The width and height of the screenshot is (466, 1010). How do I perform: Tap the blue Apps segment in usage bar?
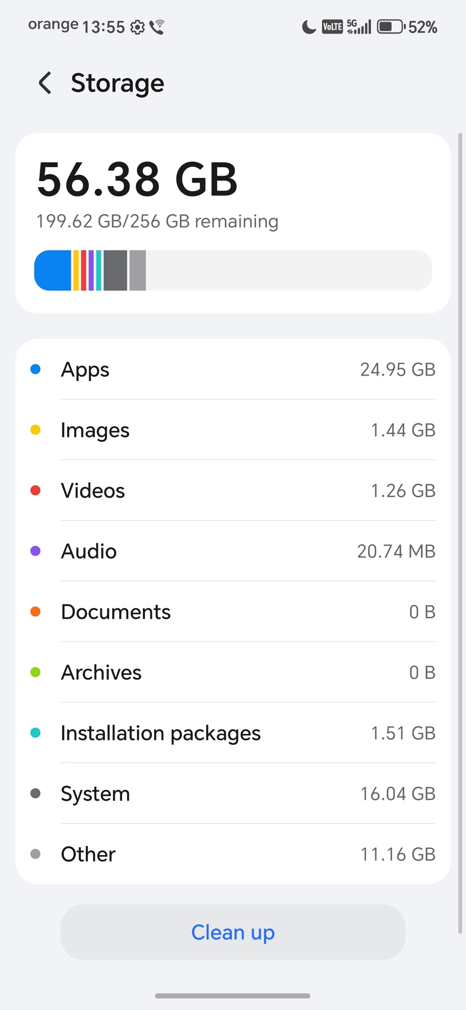point(53,271)
